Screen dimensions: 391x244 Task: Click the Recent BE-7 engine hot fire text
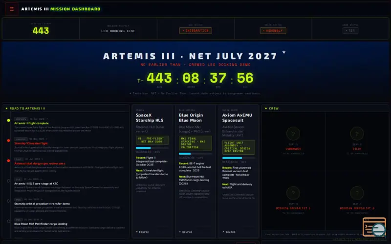point(195,167)
